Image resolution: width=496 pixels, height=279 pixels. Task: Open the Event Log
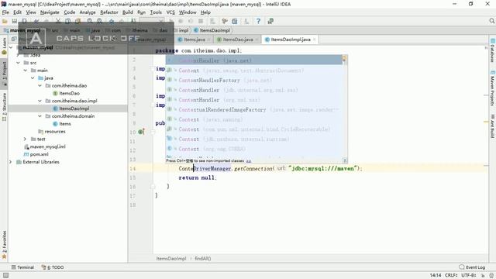472,267
